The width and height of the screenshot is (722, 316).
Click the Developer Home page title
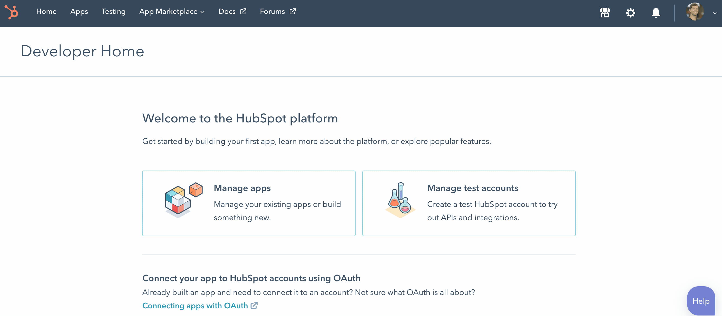pyautogui.click(x=82, y=51)
